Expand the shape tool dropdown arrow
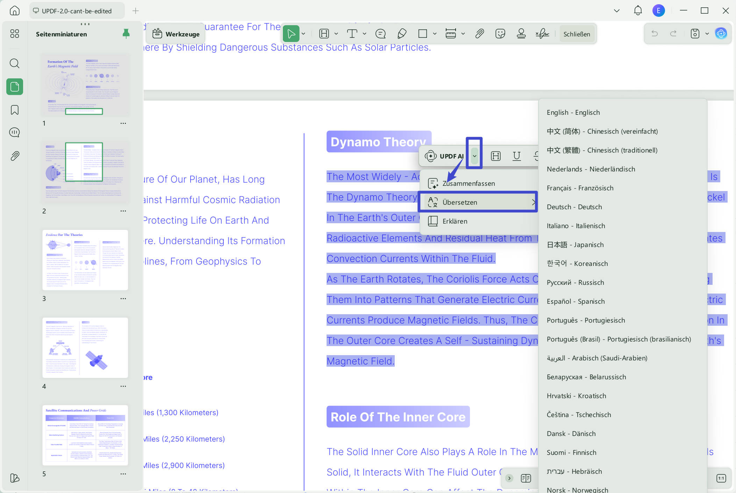The height and width of the screenshot is (493, 736). pyautogui.click(x=435, y=34)
